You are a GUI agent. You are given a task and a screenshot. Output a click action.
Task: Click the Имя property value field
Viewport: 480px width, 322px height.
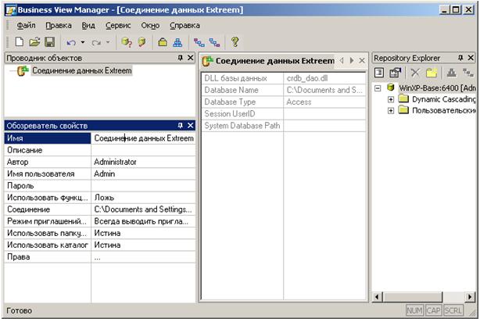tap(142, 138)
